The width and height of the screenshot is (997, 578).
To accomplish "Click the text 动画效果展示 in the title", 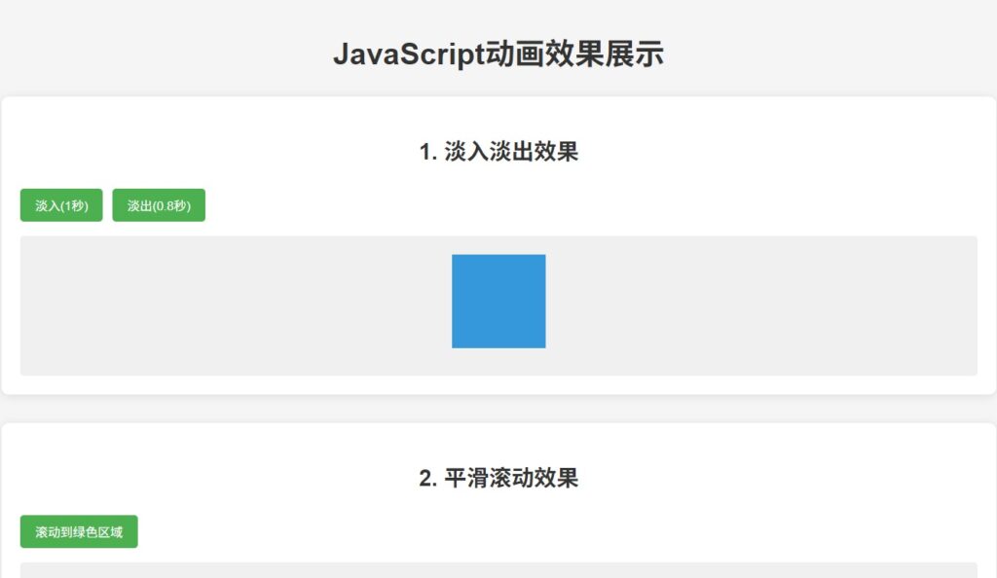I will (x=574, y=54).
